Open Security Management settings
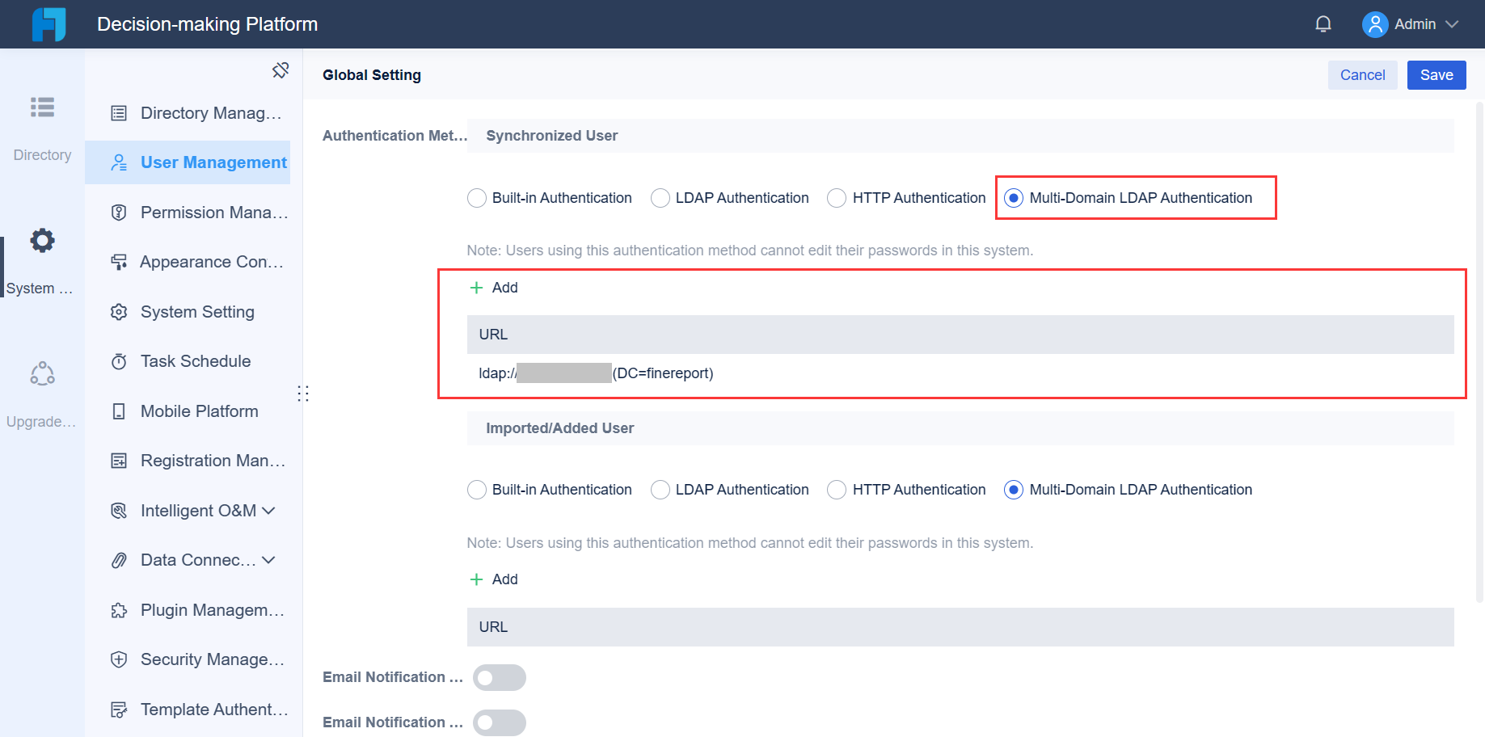Screen dimensions: 1485x737 click(x=212, y=659)
